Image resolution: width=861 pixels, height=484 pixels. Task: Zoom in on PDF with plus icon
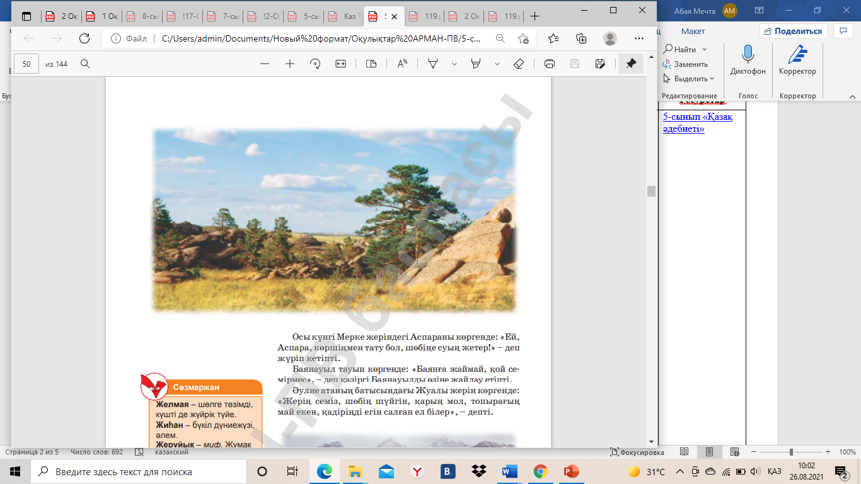tap(290, 64)
